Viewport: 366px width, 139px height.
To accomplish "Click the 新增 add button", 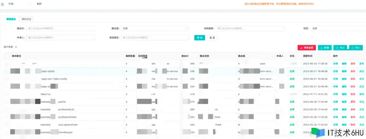I will pyautogui.click(x=324, y=48).
